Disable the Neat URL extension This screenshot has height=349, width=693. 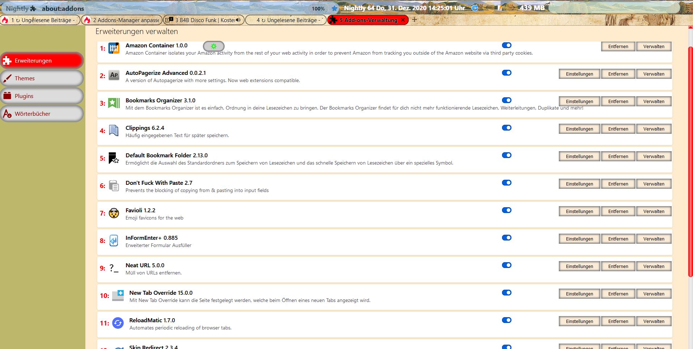[507, 265]
